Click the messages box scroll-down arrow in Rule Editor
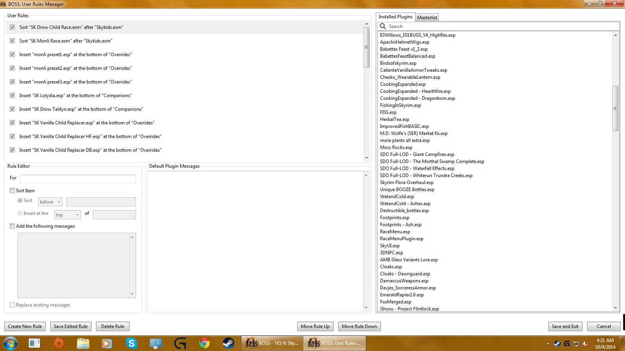This screenshot has width=625, height=351. tap(132, 294)
